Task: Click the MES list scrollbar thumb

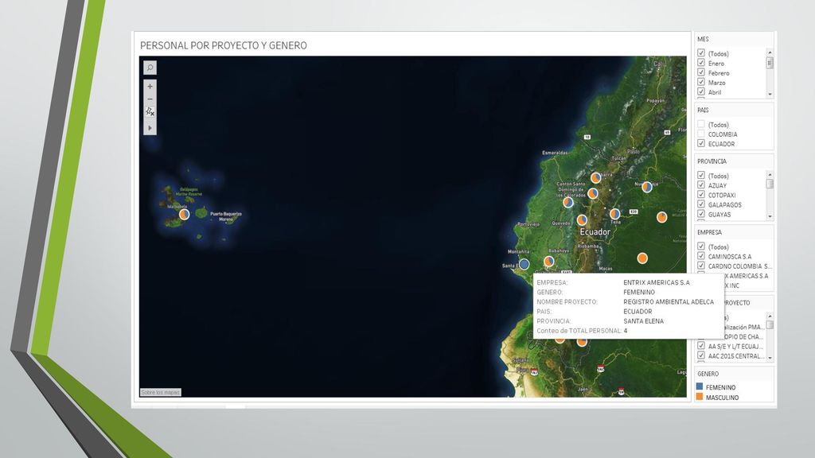Action: pos(770,62)
